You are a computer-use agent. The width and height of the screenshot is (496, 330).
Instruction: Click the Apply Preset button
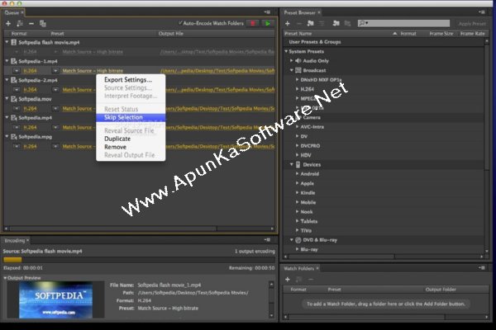click(472, 23)
